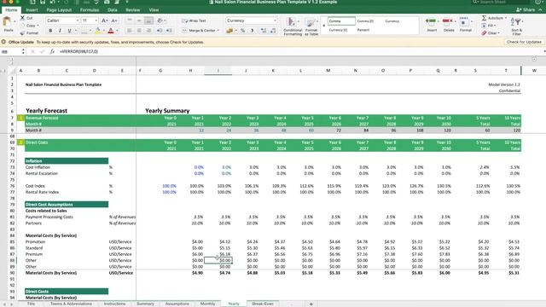Toggle middle vertical alignment

(x=139, y=20)
